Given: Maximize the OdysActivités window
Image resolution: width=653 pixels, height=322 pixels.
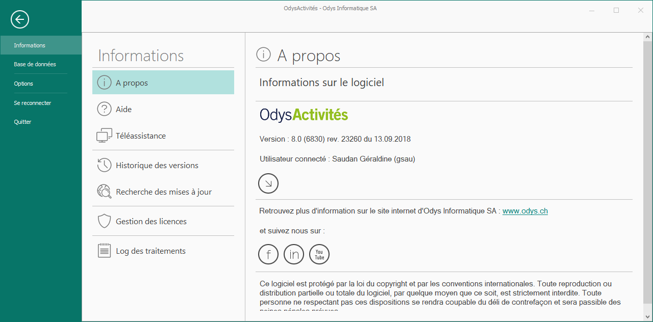Looking at the screenshot, I should tap(616, 10).
